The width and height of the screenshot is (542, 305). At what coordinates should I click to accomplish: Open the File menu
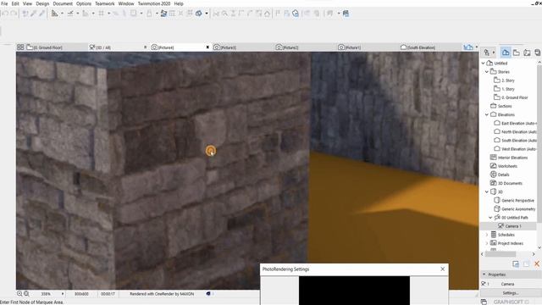[x=4, y=3]
